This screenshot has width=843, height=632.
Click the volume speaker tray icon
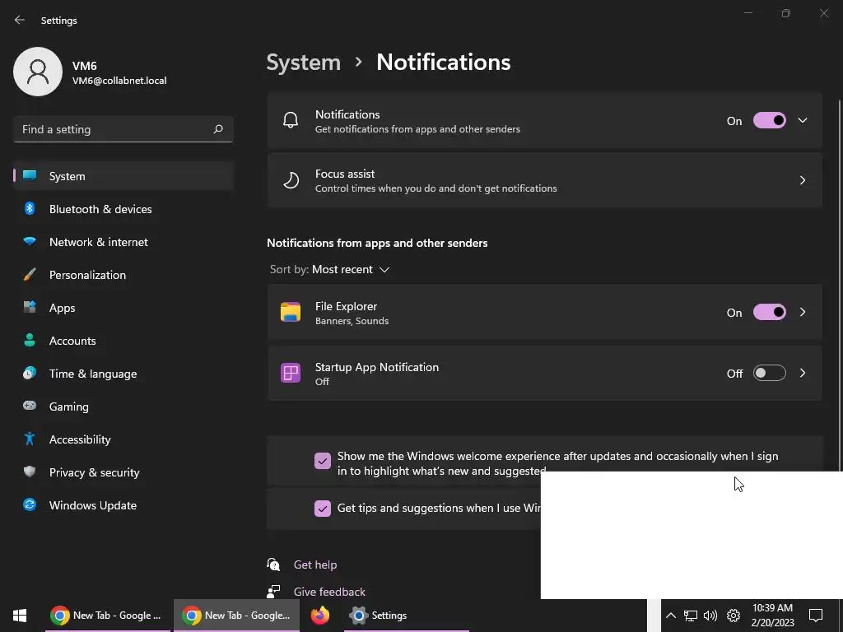pos(710,616)
